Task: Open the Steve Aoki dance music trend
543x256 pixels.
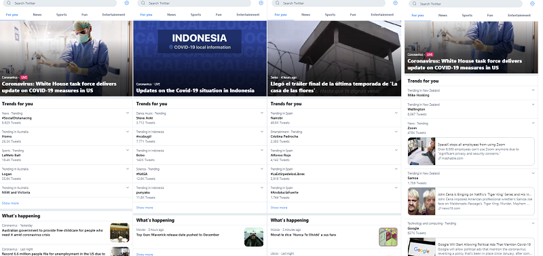Action: pyautogui.click(x=200, y=117)
